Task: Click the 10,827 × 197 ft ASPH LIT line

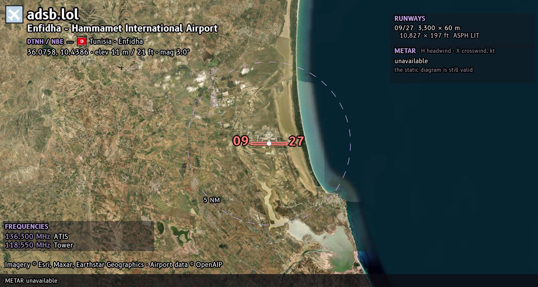Action: pyautogui.click(x=439, y=36)
